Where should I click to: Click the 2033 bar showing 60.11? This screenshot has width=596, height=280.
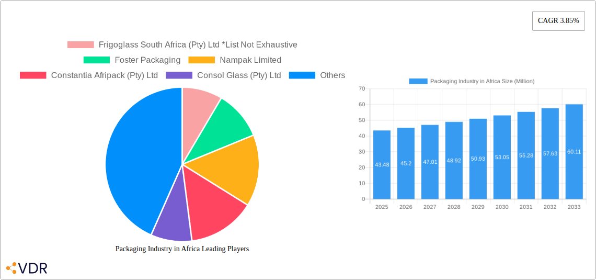pyautogui.click(x=575, y=152)
